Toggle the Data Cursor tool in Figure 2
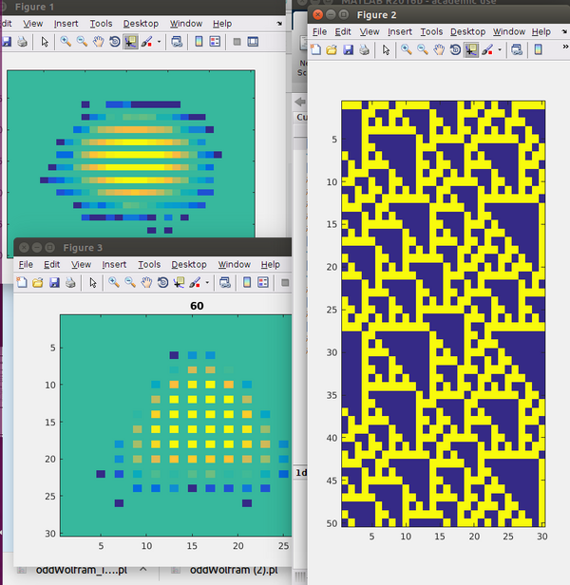Screen dimensions: 570x585 pos(471,49)
